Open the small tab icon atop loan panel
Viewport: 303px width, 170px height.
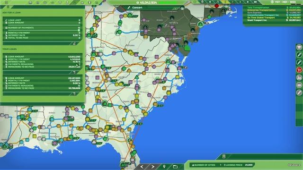pos(8,7)
